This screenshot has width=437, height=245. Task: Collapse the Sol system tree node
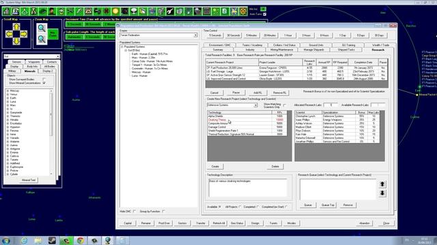point(126,50)
